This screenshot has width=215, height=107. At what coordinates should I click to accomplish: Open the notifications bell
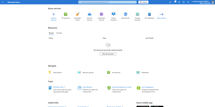pos(175,2)
